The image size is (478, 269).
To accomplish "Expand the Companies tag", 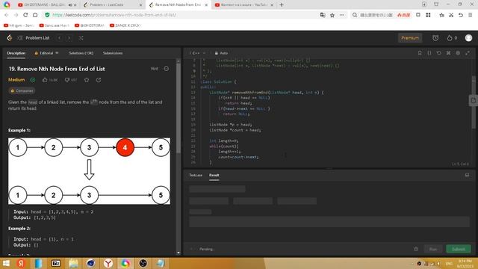I will click(22, 90).
